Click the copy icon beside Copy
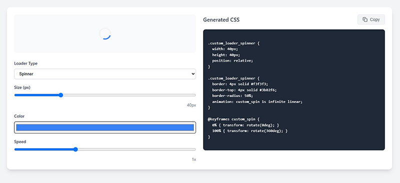 [365, 19]
